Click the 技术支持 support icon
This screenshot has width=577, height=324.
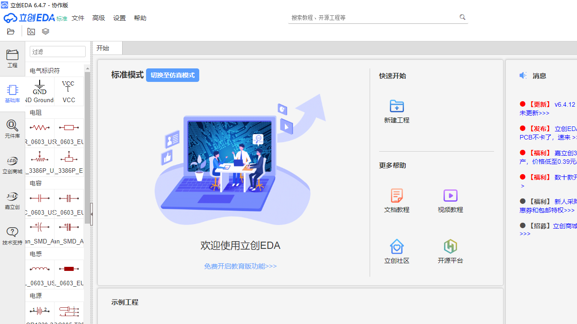pyautogui.click(x=12, y=235)
